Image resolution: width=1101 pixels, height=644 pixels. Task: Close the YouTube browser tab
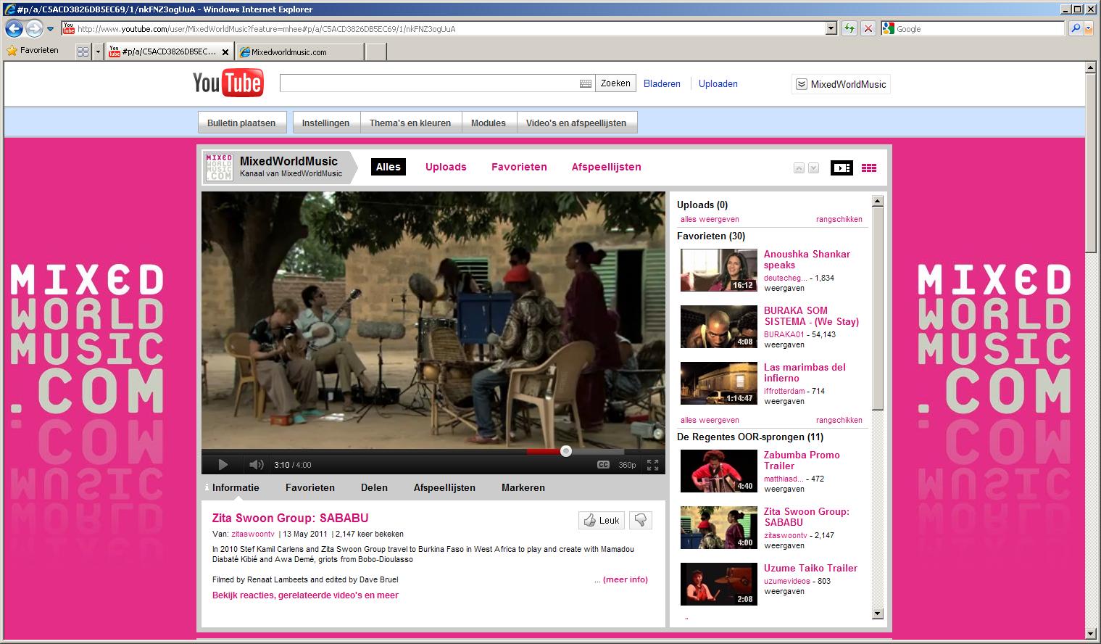[x=225, y=52]
